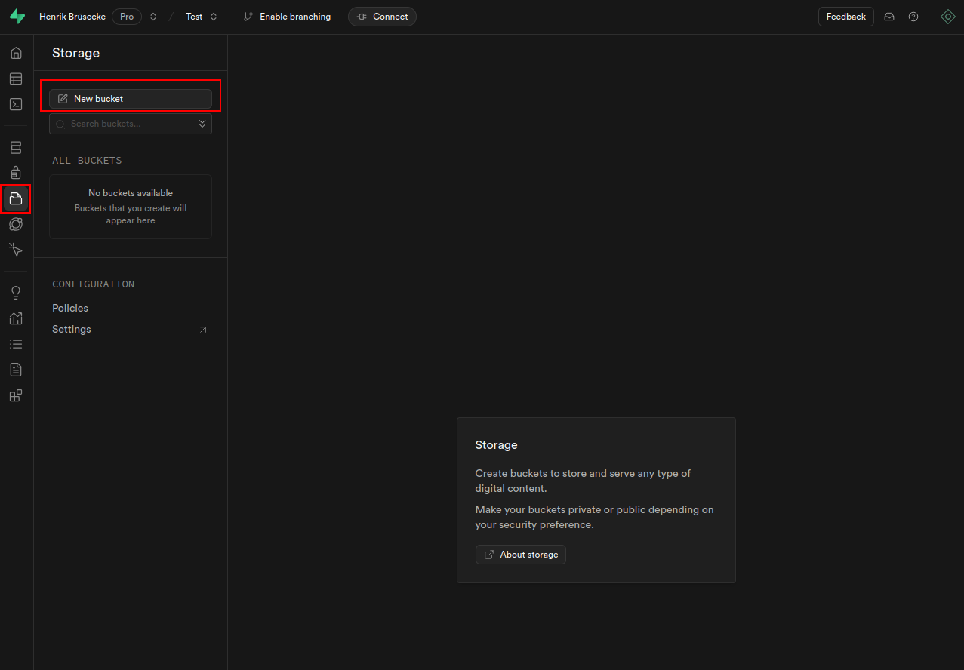The height and width of the screenshot is (670, 964).
Task: Open the Home icon in sidebar
Action: pos(16,53)
